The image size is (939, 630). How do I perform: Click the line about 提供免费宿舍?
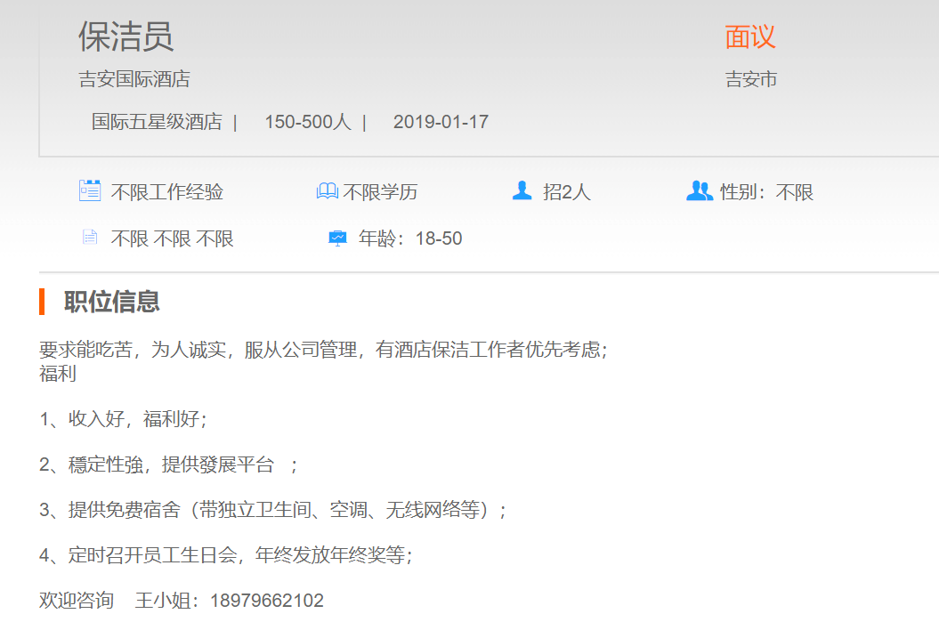(272, 510)
